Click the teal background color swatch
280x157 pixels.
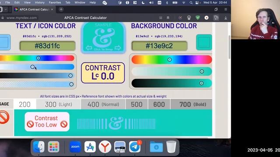point(204,42)
